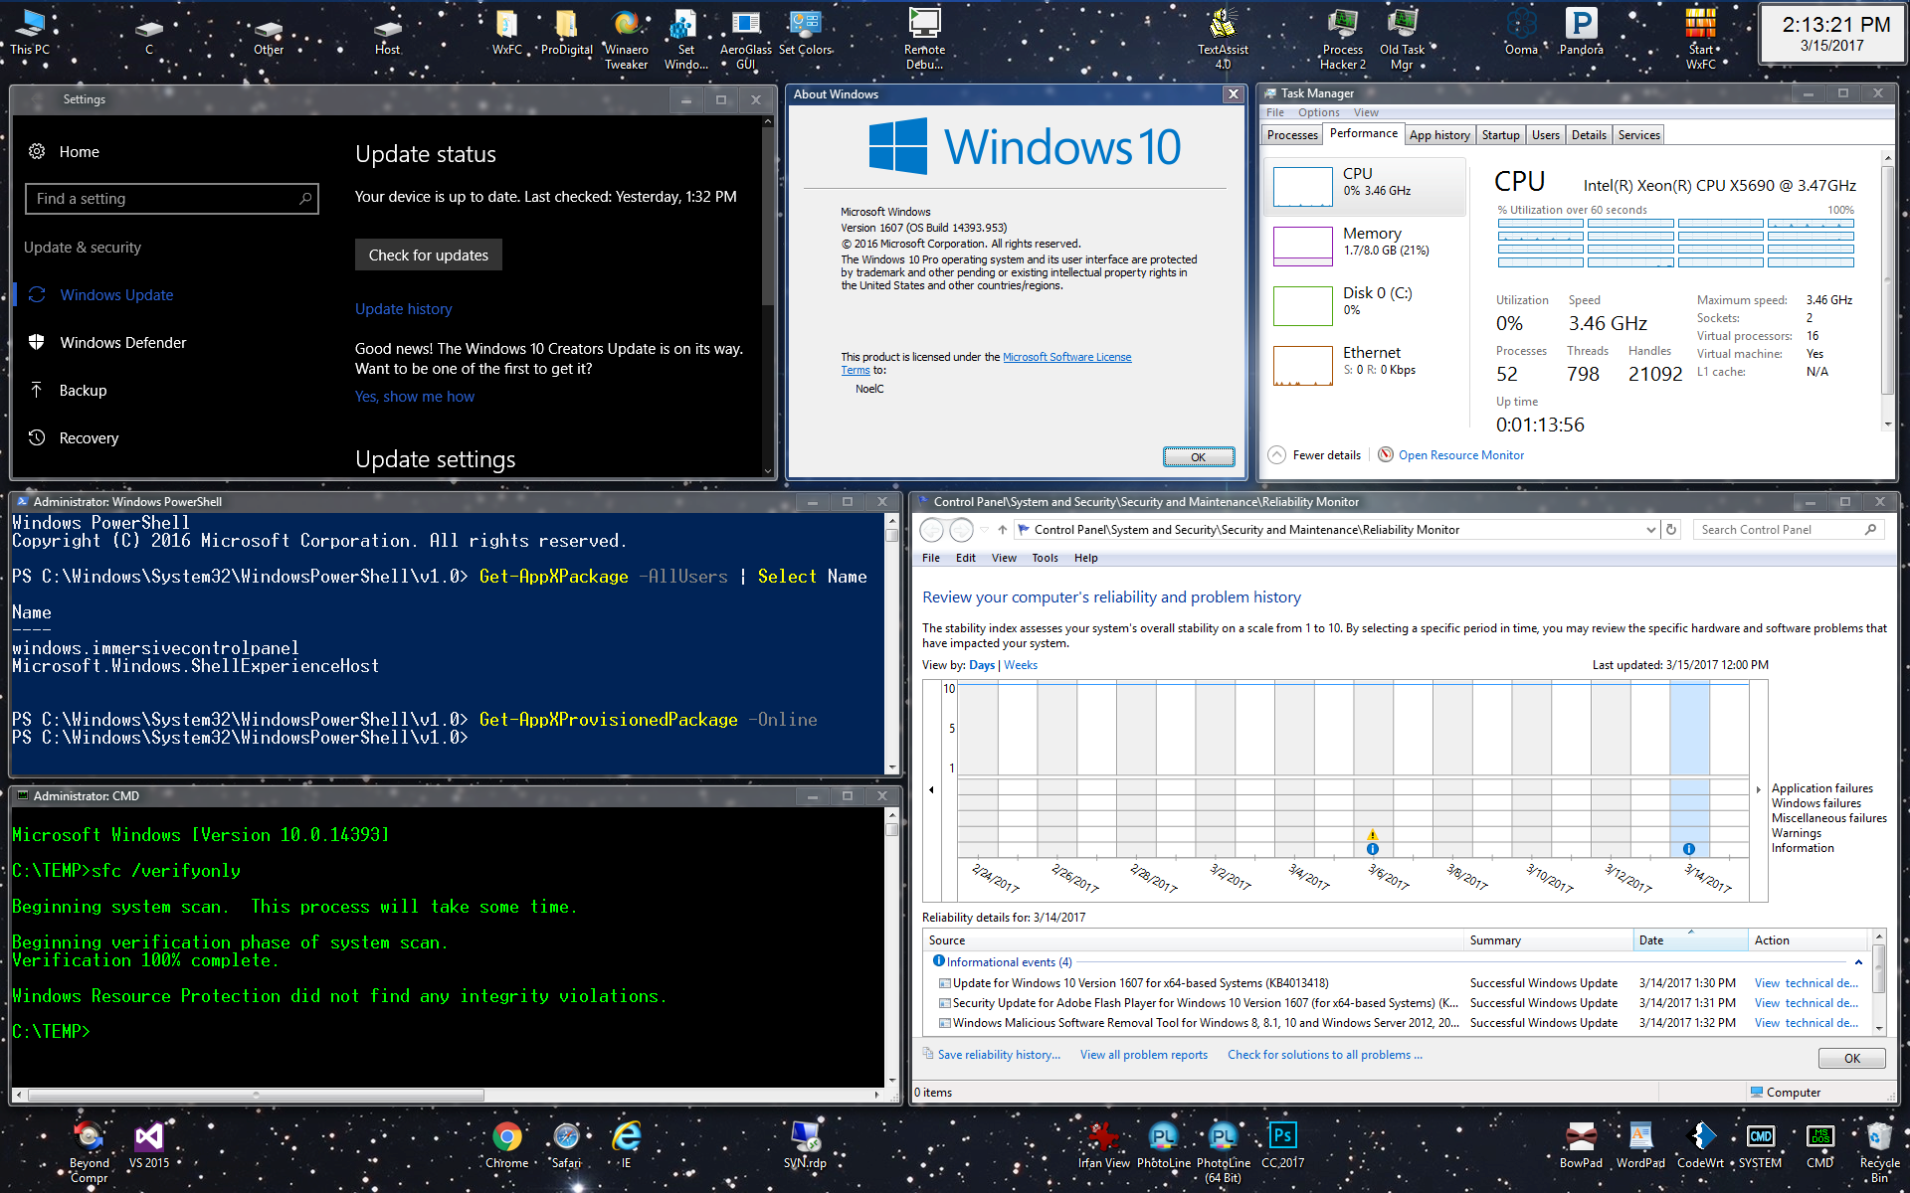Click CMD window horizontal scrollbar thumb
The width and height of the screenshot is (1910, 1193).
pos(257,1095)
